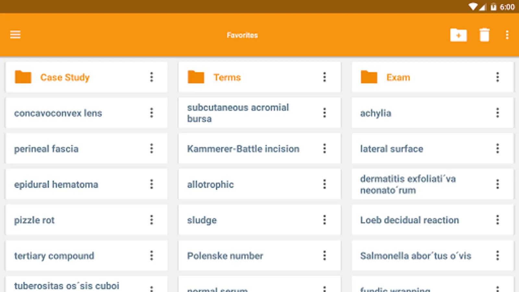Open options for Case Study folder

[x=151, y=77]
